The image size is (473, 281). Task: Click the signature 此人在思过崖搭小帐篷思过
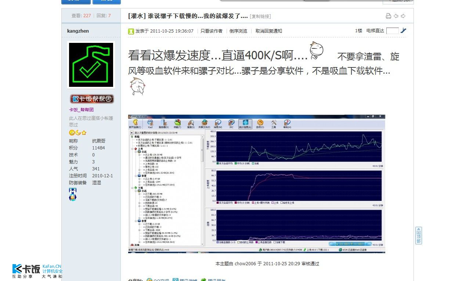pyautogui.click(x=91, y=122)
